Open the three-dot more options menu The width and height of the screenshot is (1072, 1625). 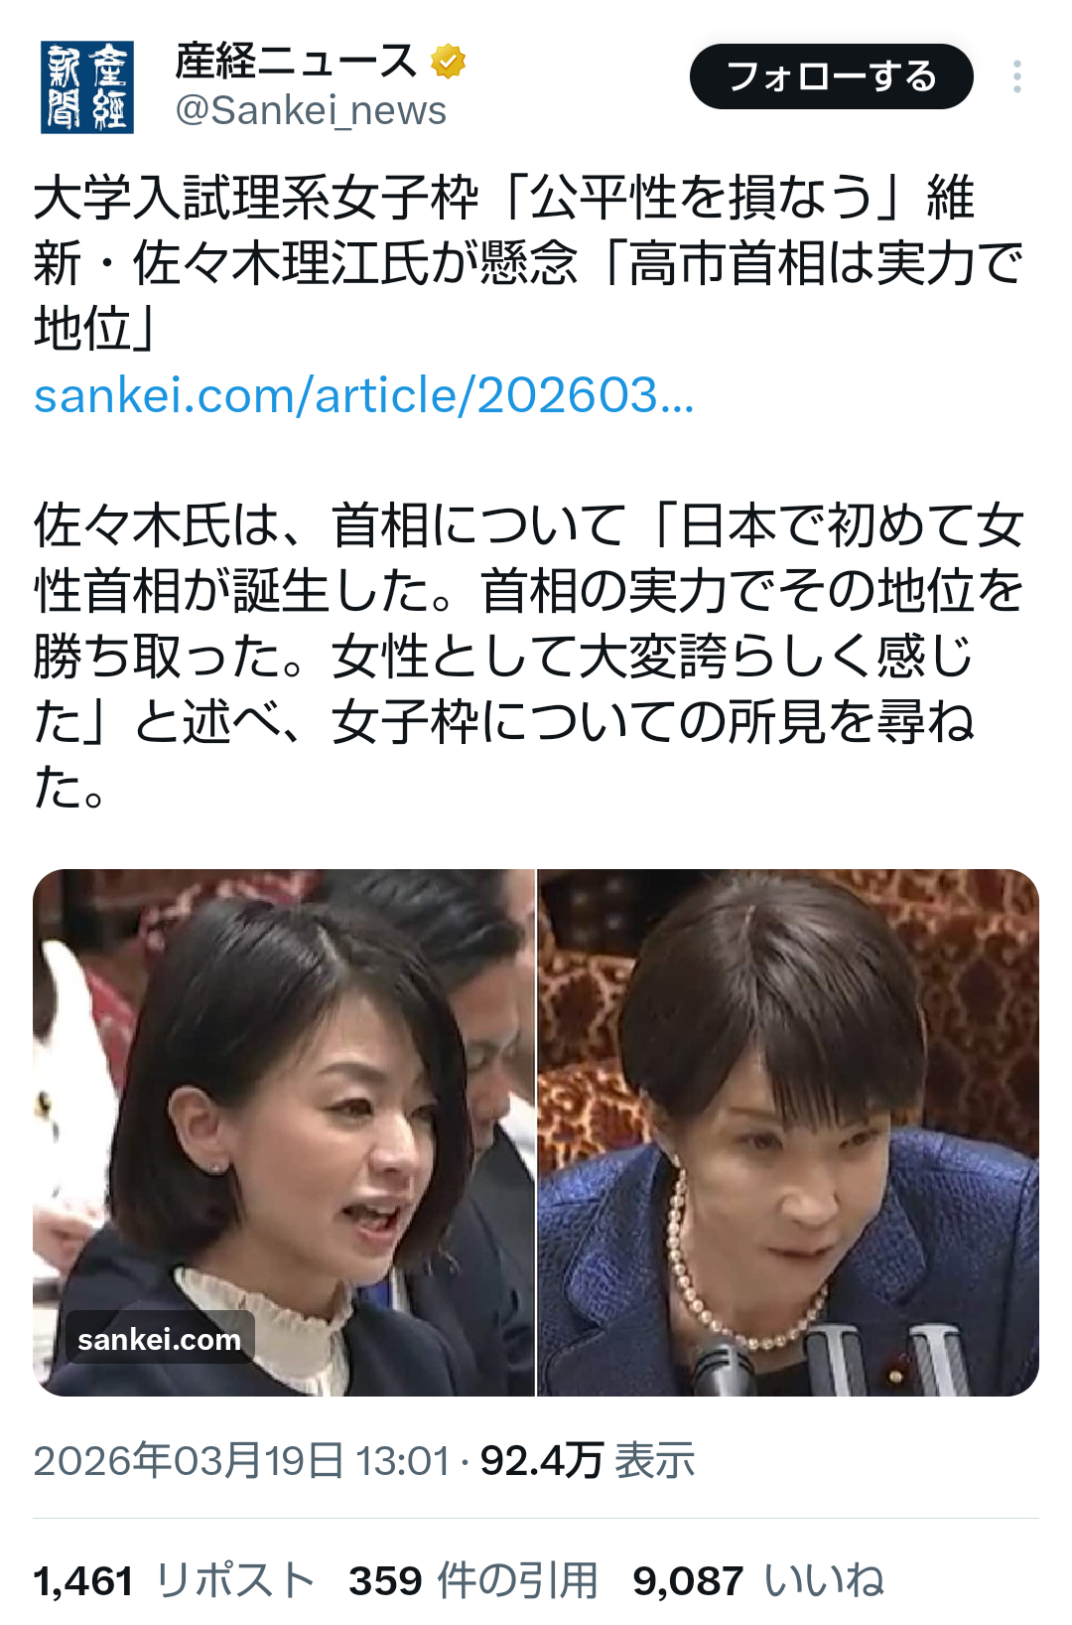pos(1017,76)
